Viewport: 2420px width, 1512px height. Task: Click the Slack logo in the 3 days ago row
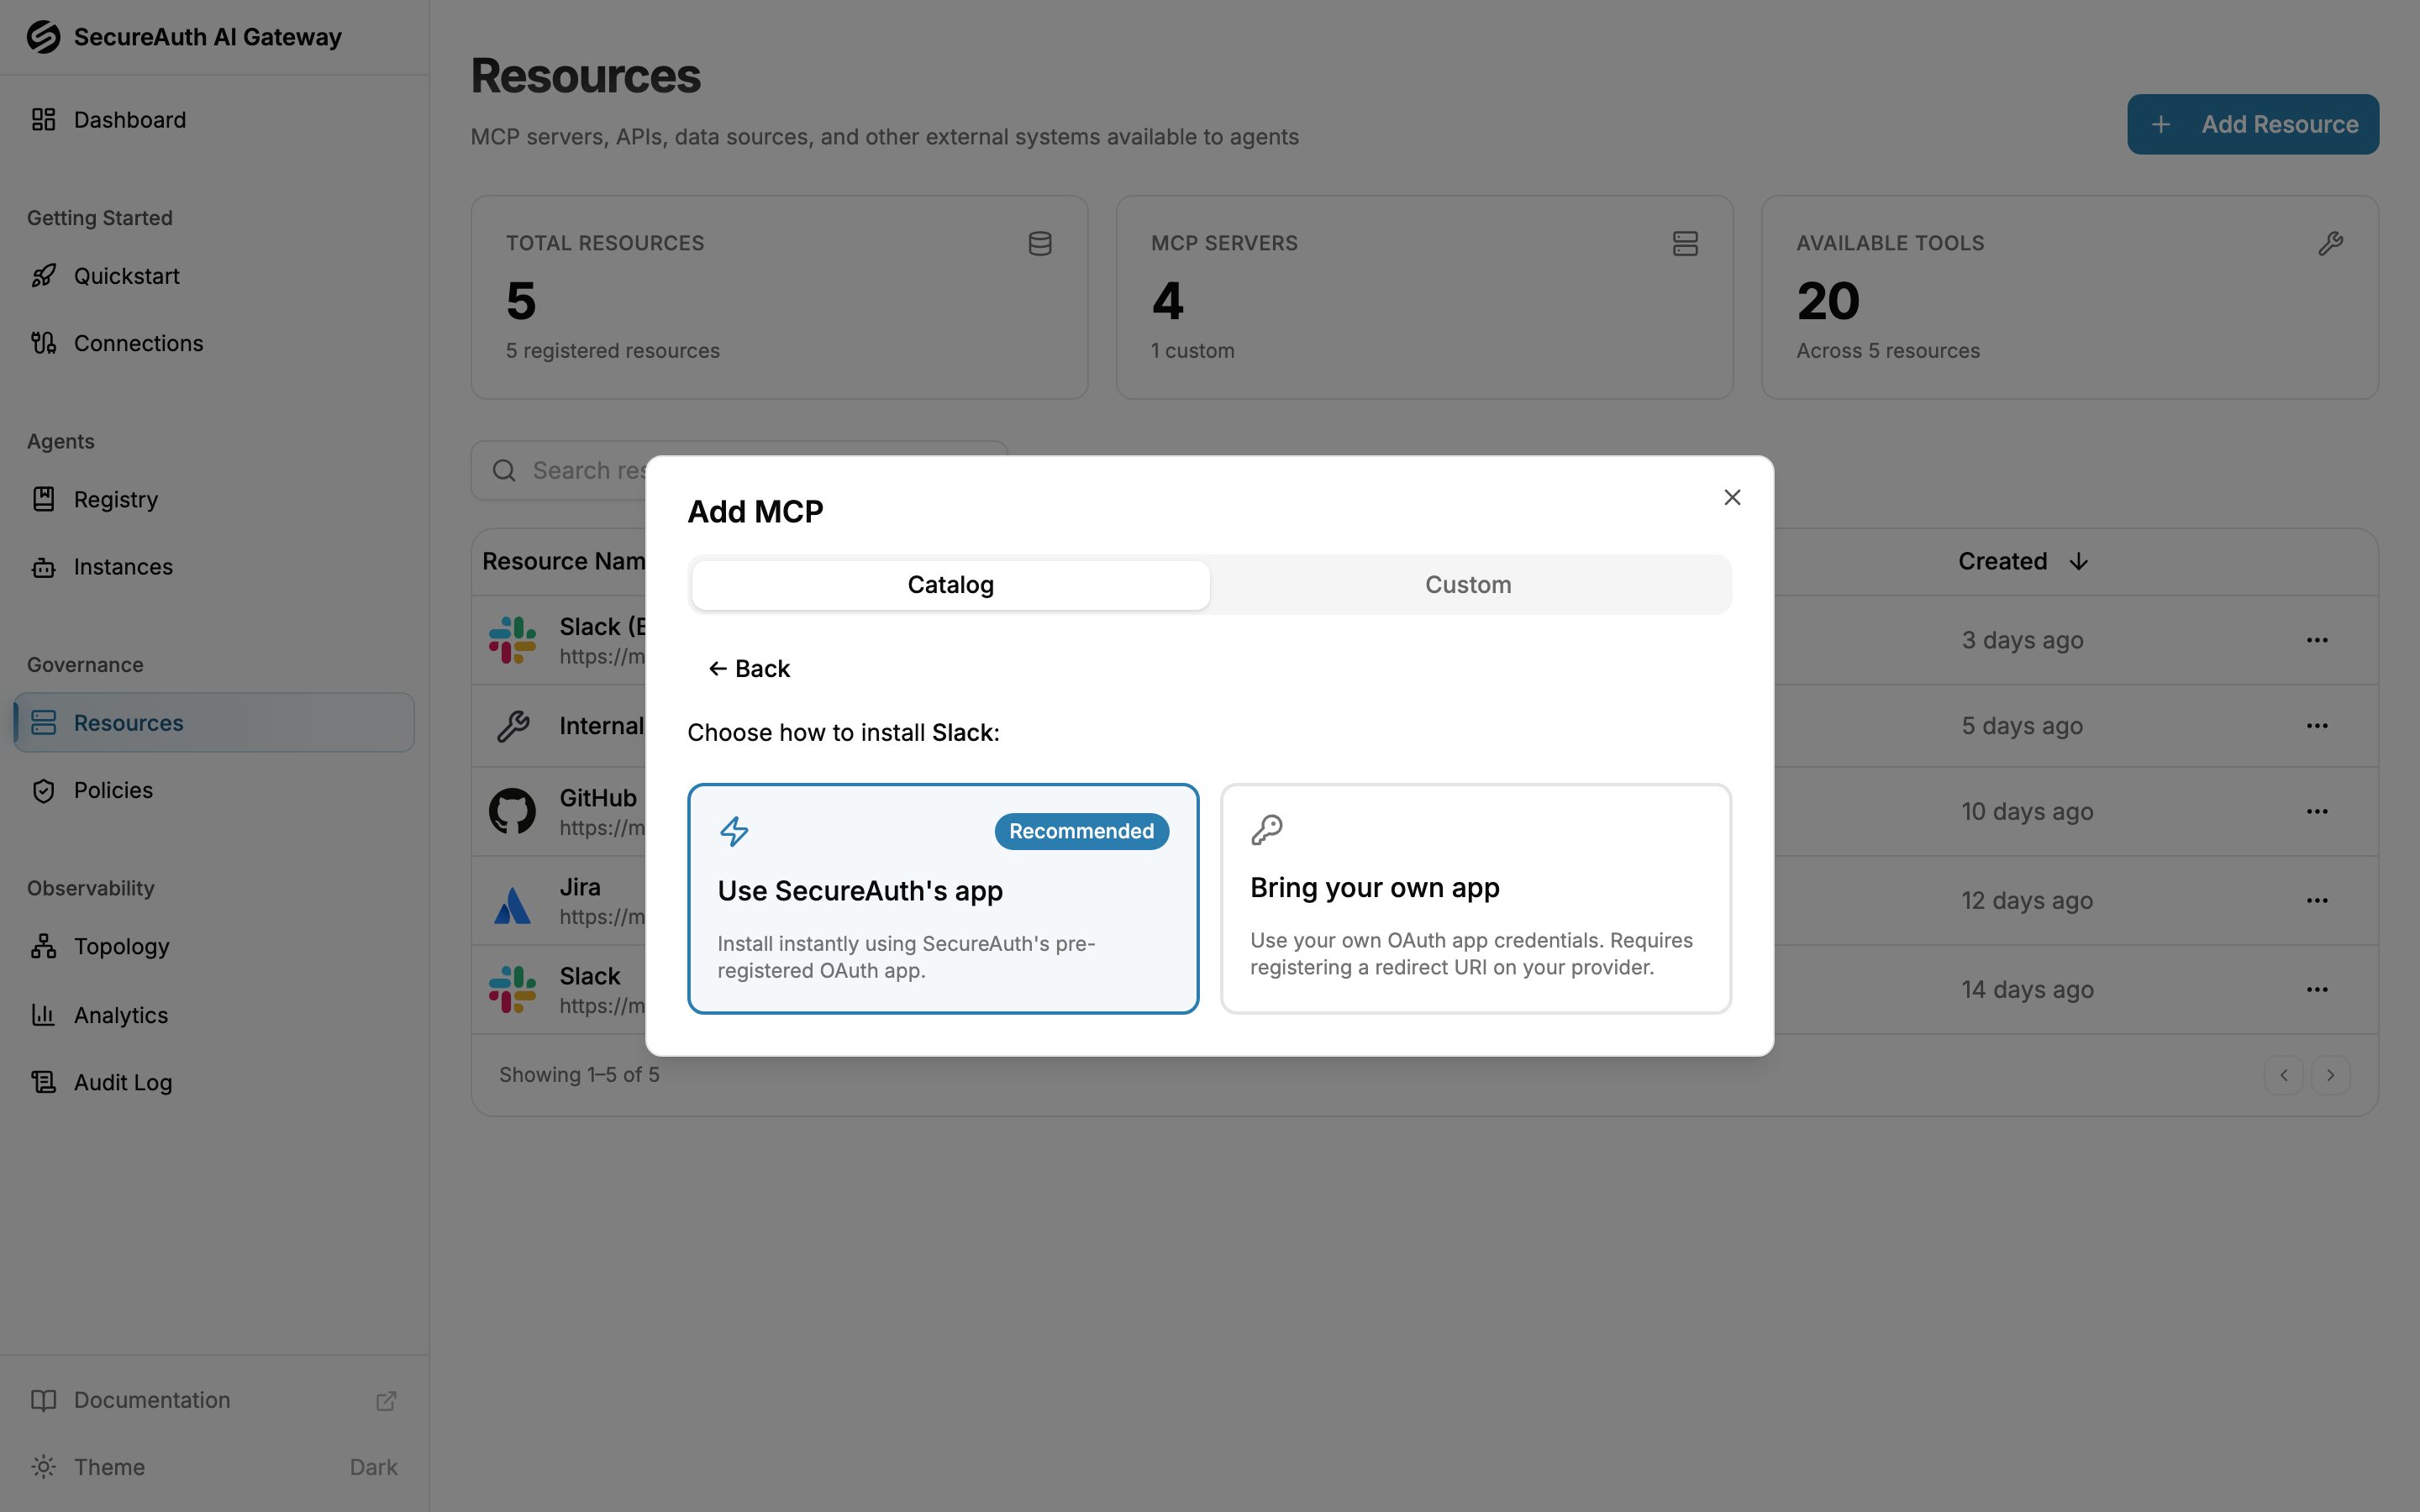[x=512, y=640]
